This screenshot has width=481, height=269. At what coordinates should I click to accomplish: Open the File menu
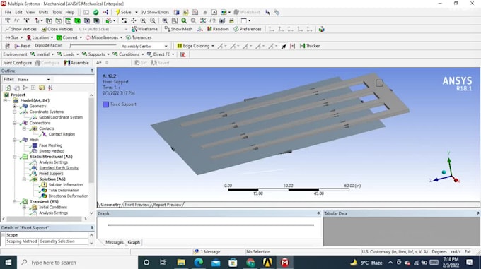click(8, 12)
